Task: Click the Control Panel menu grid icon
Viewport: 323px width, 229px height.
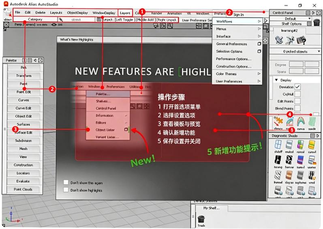Action: 308,13
